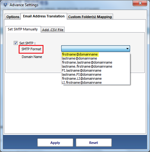This screenshot has height=152, width=150.
Task: Click the Reset button
Action: pos(94,143)
